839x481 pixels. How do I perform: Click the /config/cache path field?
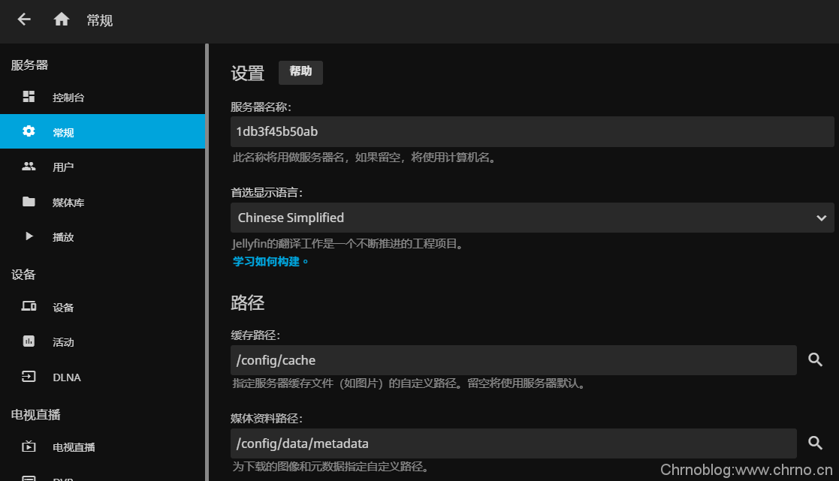pyautogui.click(x=513, y=360)
